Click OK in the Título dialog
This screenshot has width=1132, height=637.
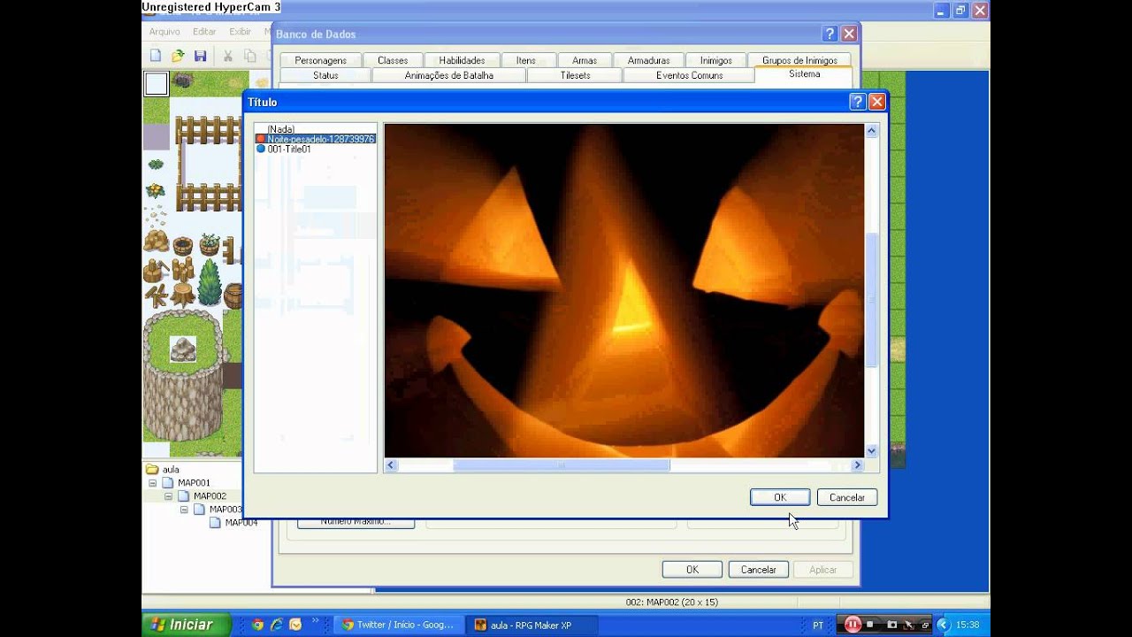click(780, 497)
